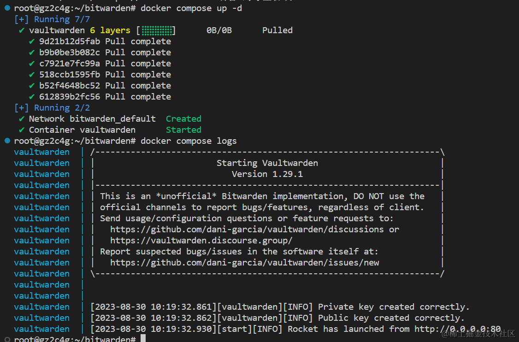Image resolution: width=519 pixels, height=342 pixels.
Task: Click the blue command marker beside 'docker compose logs'
Action: point(7,141)
